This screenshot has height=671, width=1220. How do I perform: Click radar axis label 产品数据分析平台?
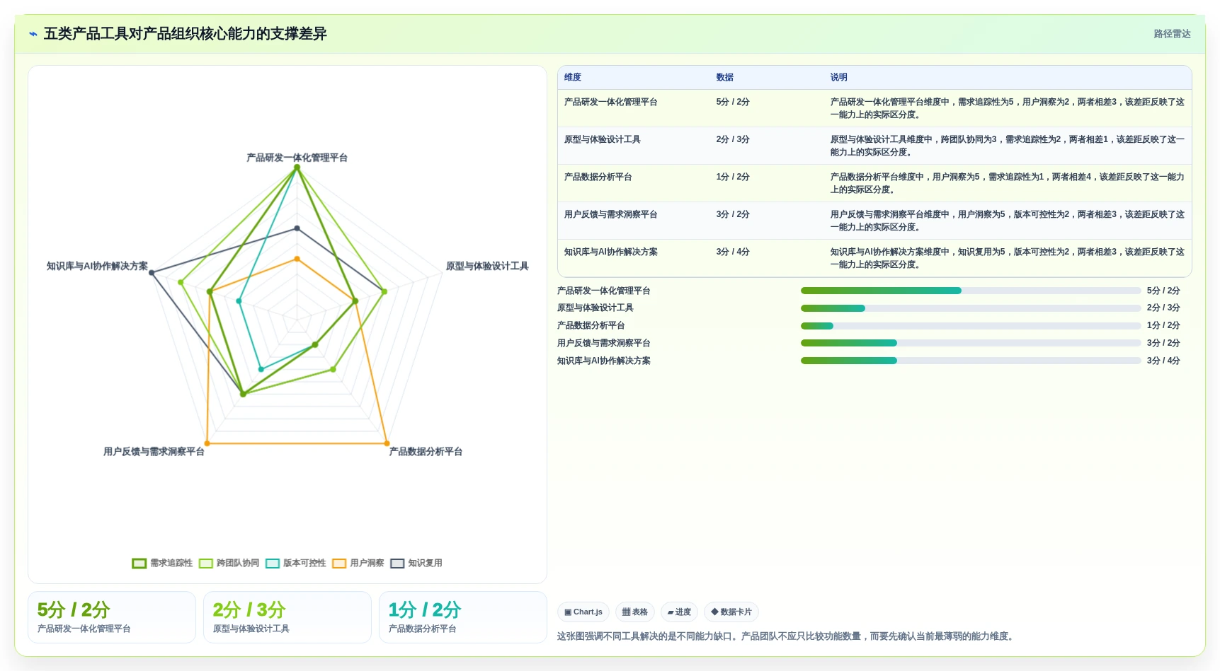point(426,452)
